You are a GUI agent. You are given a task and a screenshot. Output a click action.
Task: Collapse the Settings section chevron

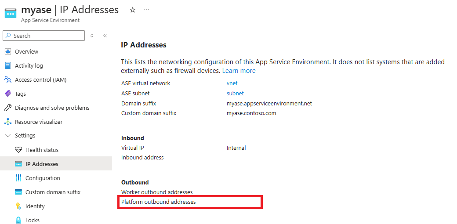[8, 136]
